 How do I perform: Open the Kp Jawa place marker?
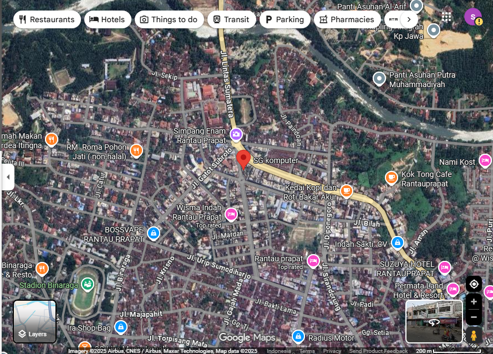[x=434, y=31]
